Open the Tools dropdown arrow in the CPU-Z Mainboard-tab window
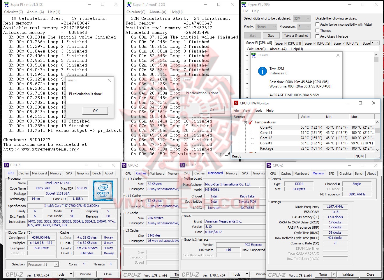Image resolution: width=384 pixels, height=280 pixels. (x=247, y=274)
